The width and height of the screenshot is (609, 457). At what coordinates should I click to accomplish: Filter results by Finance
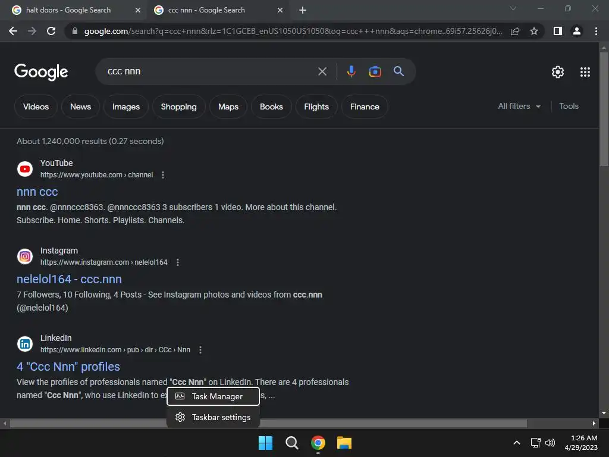(365, 107)
